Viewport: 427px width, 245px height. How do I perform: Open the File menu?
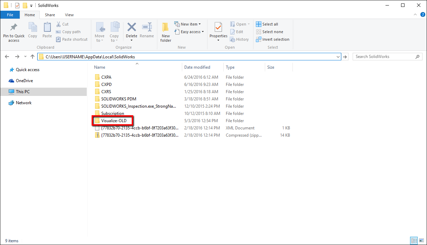[x=10, y=15]
